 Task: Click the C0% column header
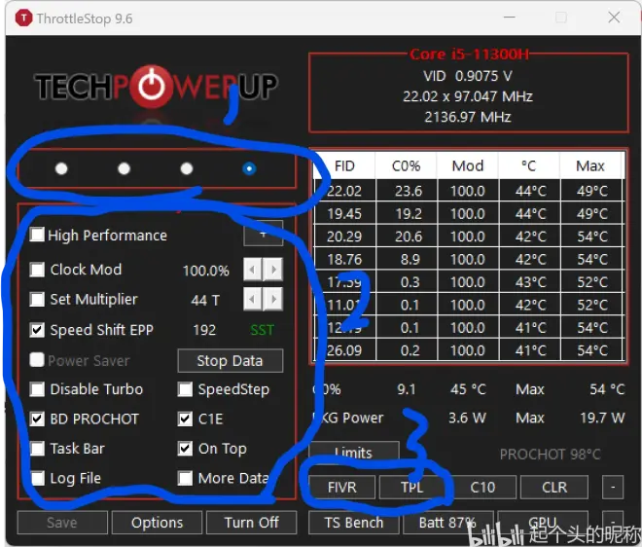coord(407,165)
